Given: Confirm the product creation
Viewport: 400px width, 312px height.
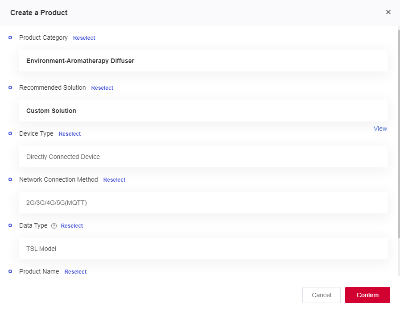Looking at the screenshot, I should tap(367, 295).
